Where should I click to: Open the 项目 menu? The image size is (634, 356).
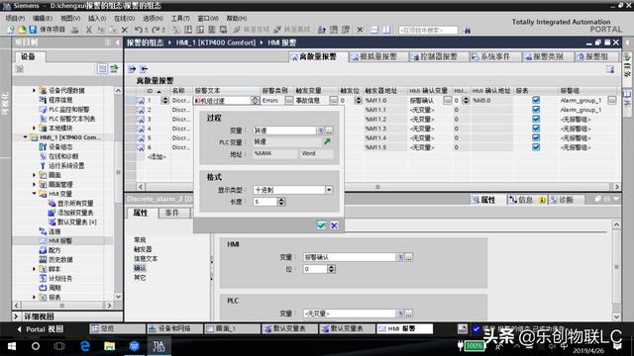16,18
